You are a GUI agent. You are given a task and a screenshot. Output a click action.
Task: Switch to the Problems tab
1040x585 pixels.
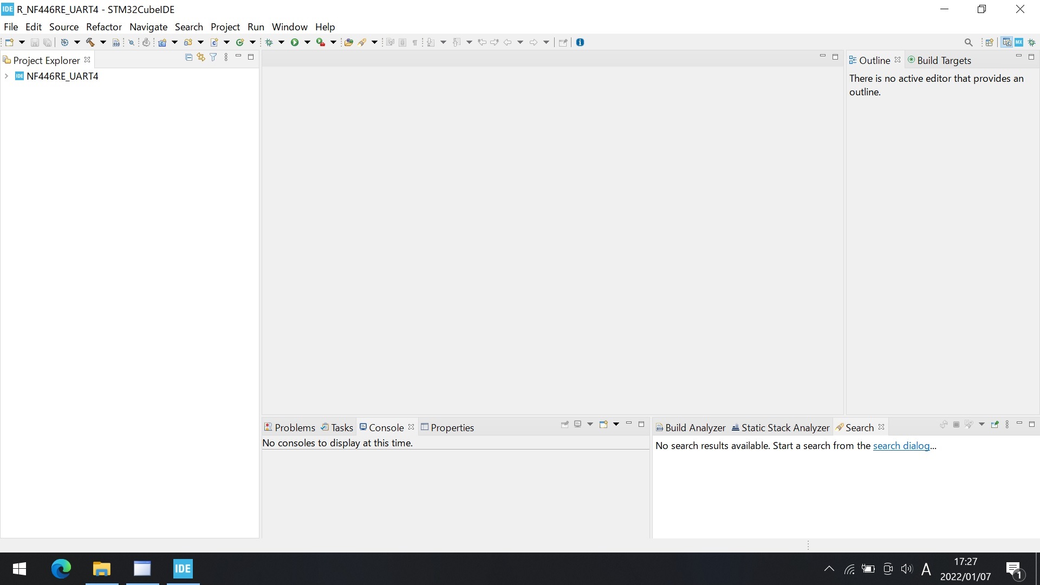290,427
